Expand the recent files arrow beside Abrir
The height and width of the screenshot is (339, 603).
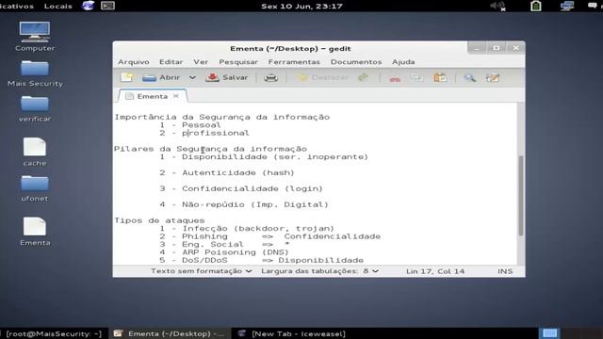click(192, 77)
